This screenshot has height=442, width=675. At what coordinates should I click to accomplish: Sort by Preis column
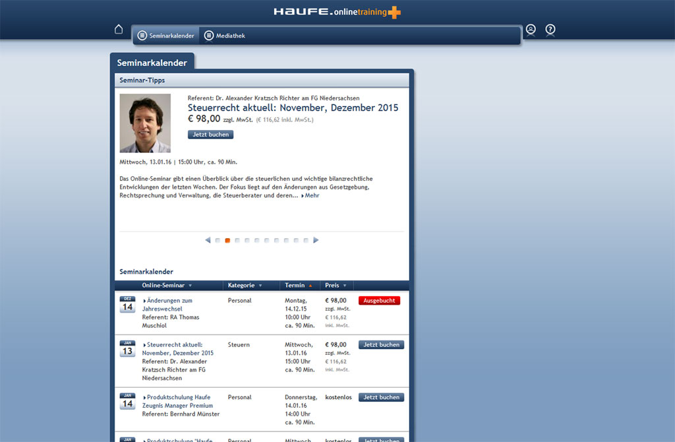click(336, 286)
